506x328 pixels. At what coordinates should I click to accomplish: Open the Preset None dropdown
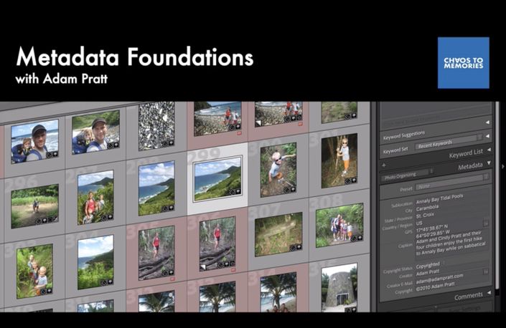[x=451, y=182]
